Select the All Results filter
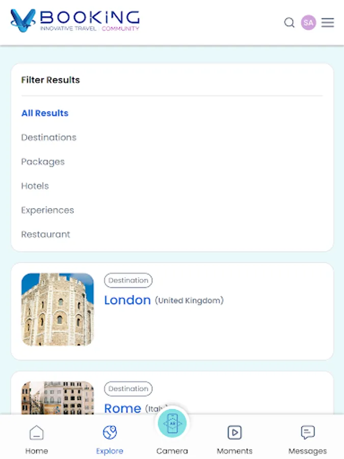 tap(44, 113)
